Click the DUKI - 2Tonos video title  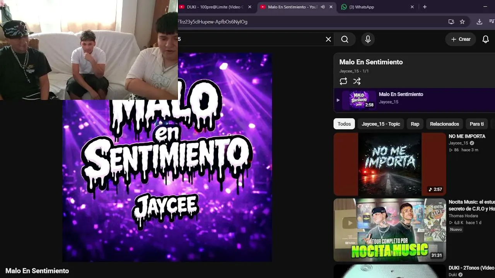click(x=472, y=268)
